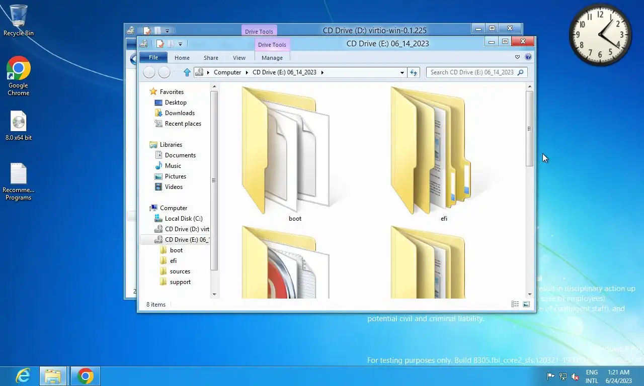
Task: Select the Recommended Programs text file icon
Action: click(19, 181)
